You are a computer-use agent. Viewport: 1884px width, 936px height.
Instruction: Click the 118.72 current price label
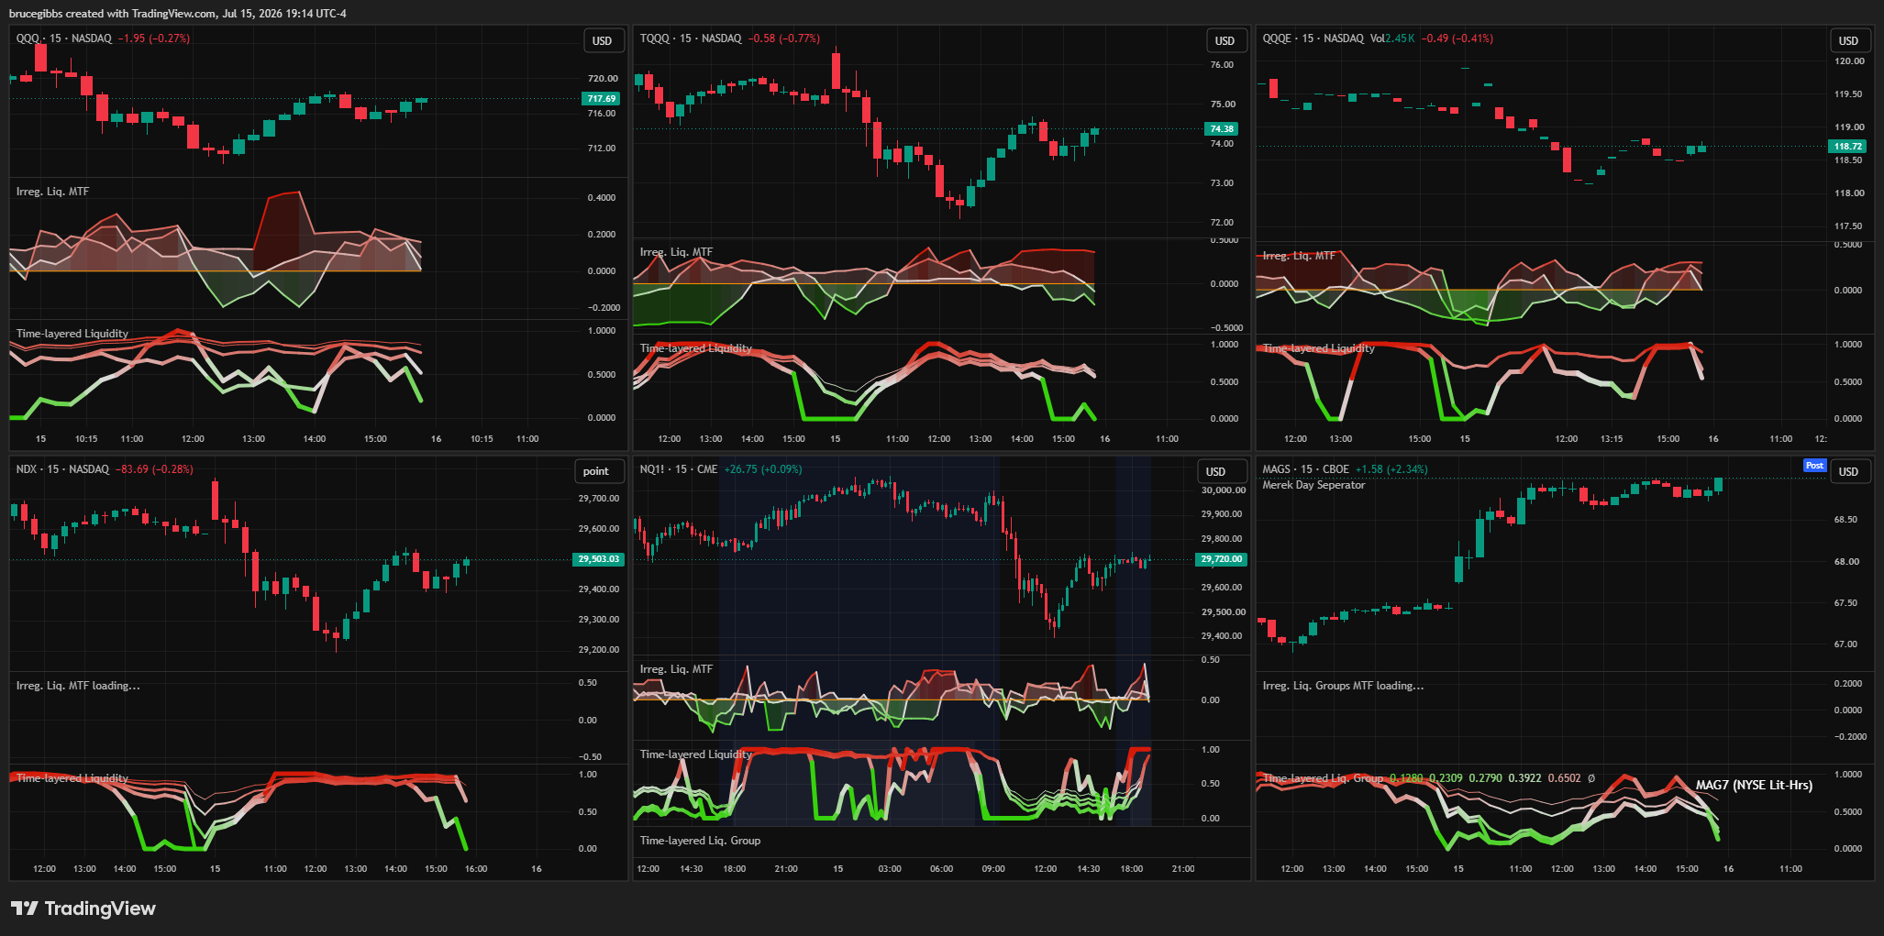point(1848,146)
